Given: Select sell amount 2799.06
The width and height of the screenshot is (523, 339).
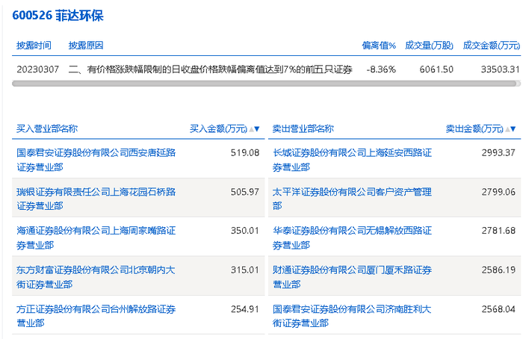Looking at the screenshot, I should [x=498, y=192].
